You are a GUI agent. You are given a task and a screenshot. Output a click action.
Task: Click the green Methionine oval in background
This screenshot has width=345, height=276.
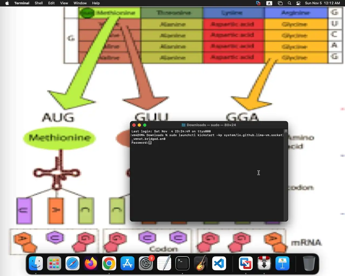pos(60,138)
